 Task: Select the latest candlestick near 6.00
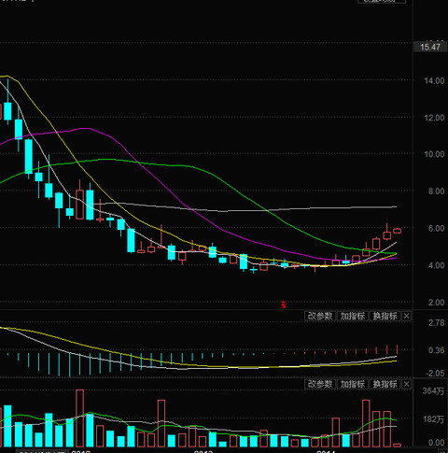tap(397, 231)
